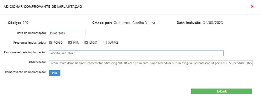The height and width of the screenshot is (98, 261).
Task: Click inside the Observação text field
Action: (151, 63)
